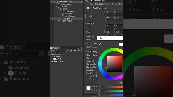This screenshot has height=97, width=173.
Task: Click the Image component icon in Inspector
Action: tap(88, 51)
